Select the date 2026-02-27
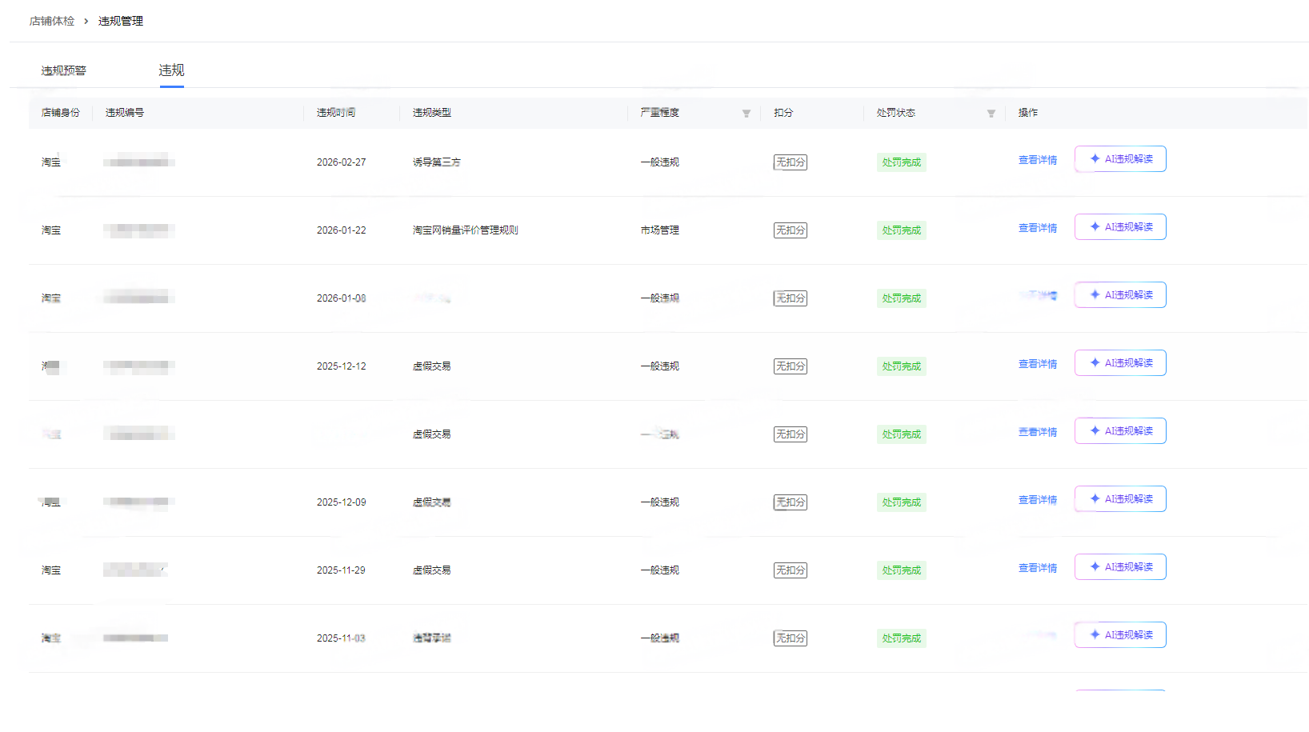1309x732 pixels. [342, 162]
